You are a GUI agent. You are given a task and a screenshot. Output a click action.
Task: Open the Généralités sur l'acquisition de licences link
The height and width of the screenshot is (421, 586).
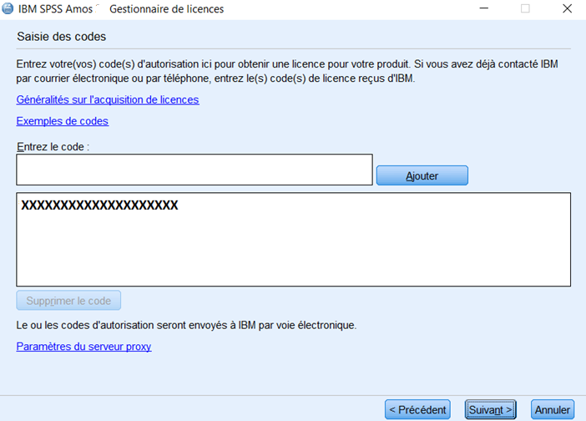pyautogui.click(x=108, y=100)
